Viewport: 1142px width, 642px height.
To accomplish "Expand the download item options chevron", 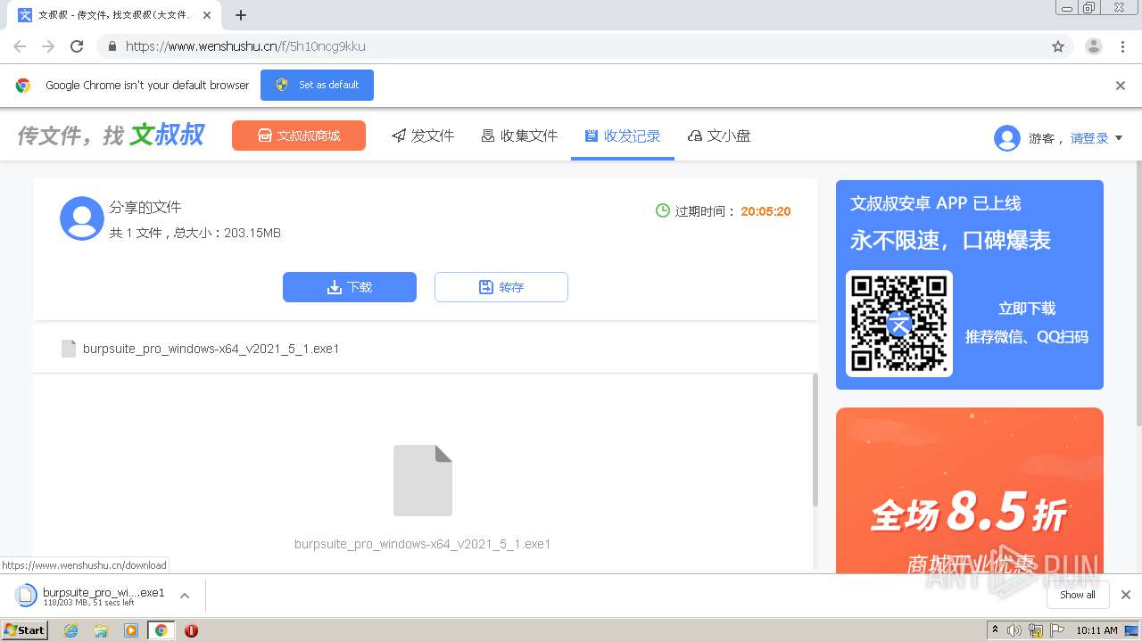I will pos(185,596).
